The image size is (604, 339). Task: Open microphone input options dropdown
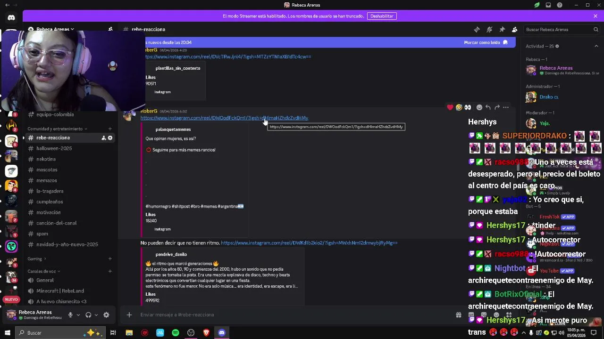[x=78, y=315]
